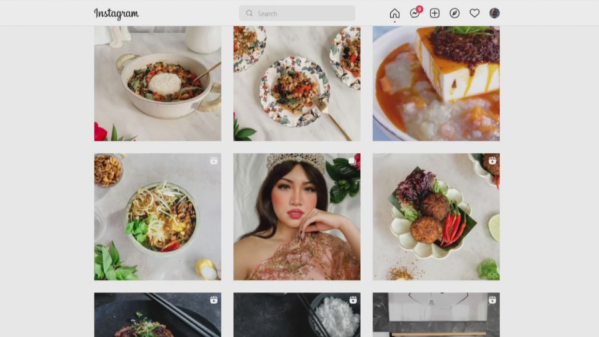
Task: Open fried patties with red chilies reel
Action: pos(436,217)
